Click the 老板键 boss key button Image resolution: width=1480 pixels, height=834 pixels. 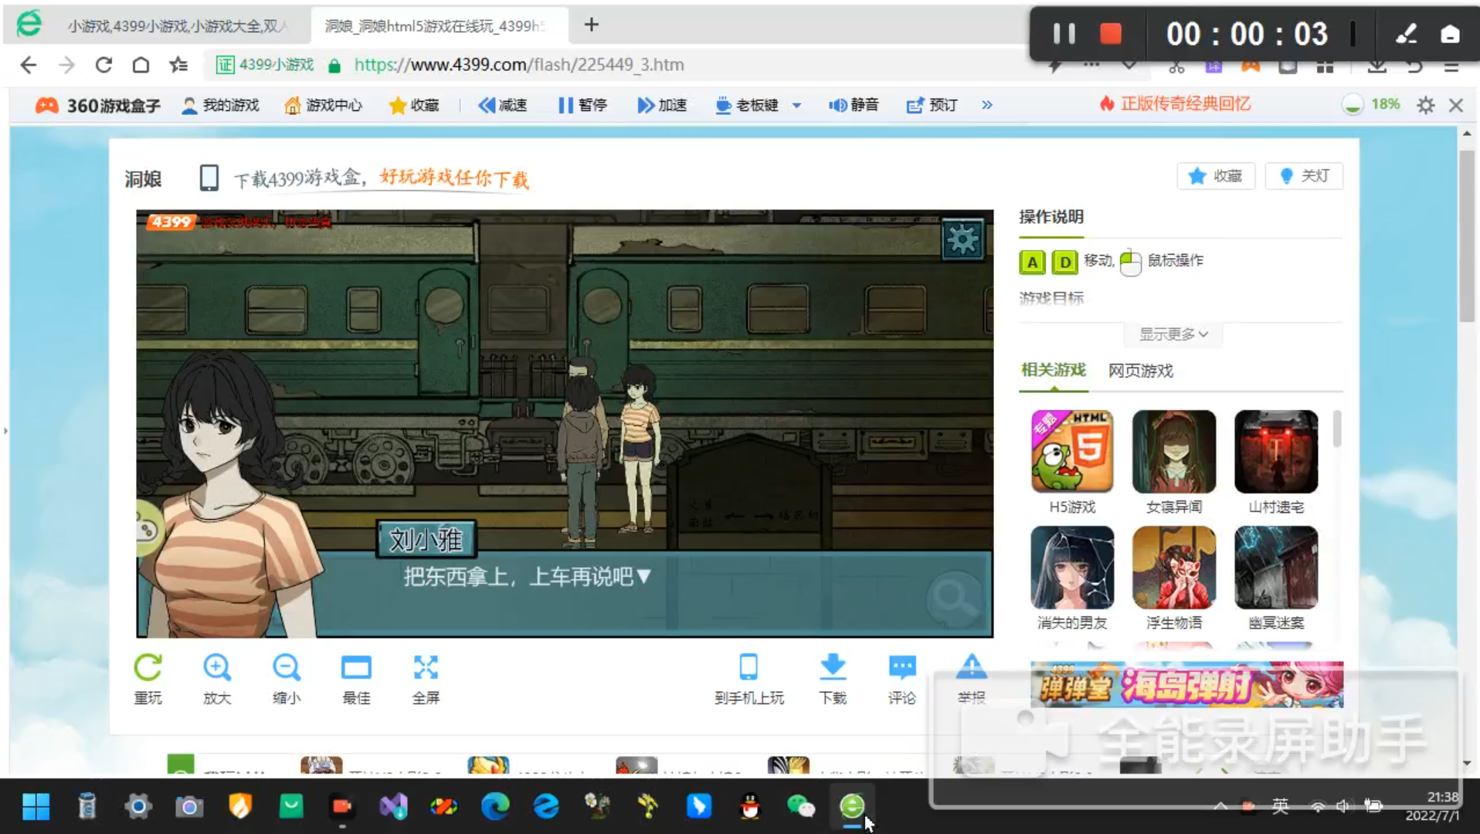pos(746,105)
